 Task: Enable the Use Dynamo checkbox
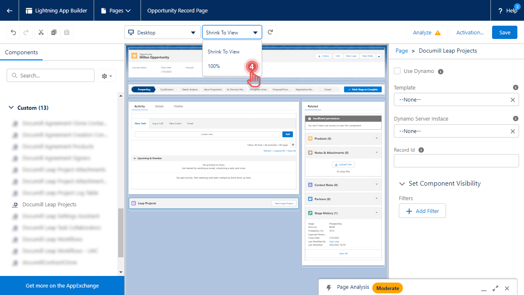pyautogui.click(x=397, y=71)
